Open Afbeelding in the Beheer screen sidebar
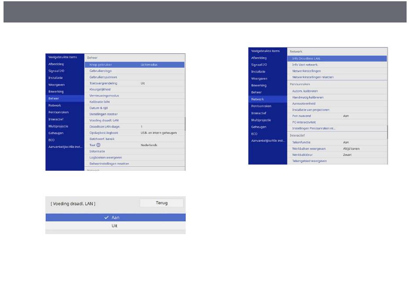Viewport: 418px width, 290px height. [56, 64]
